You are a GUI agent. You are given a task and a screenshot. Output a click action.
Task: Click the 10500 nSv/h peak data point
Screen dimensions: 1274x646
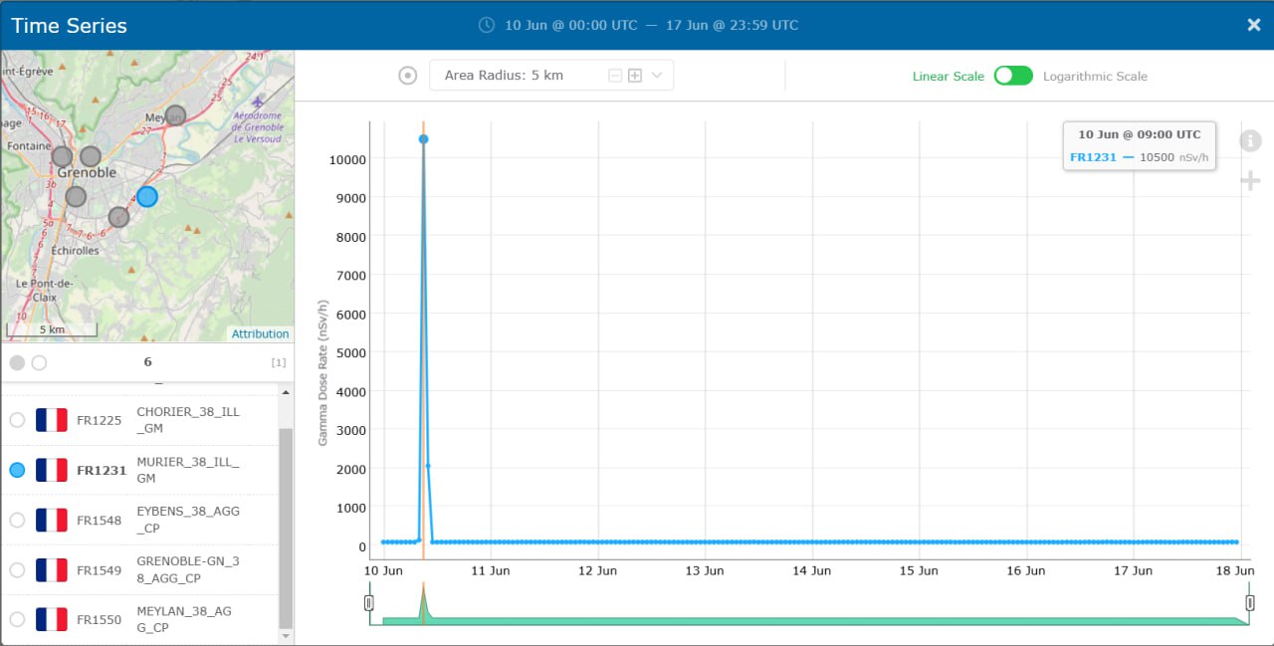point(423,139)
